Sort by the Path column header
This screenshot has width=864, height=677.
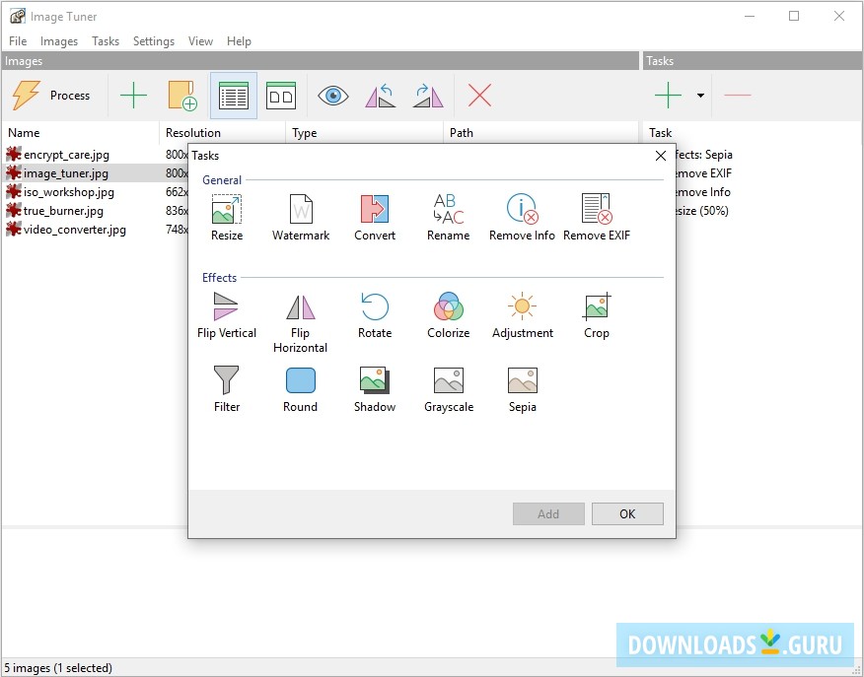540,133
